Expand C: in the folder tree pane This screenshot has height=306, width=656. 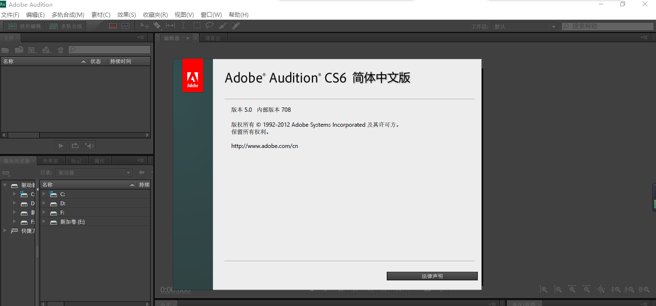[x=14, y=194]
